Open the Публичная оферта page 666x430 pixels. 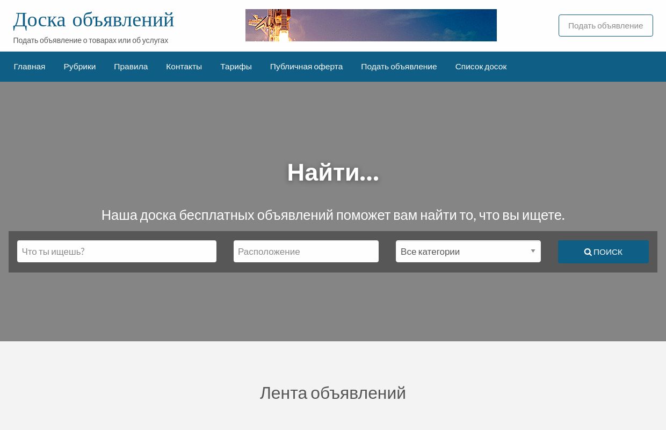click(306, 66)
